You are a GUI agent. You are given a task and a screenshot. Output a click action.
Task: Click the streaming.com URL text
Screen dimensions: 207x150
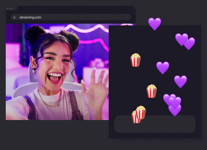[30, 17]
